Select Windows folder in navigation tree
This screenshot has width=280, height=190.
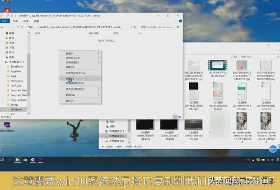click(16, 109)
